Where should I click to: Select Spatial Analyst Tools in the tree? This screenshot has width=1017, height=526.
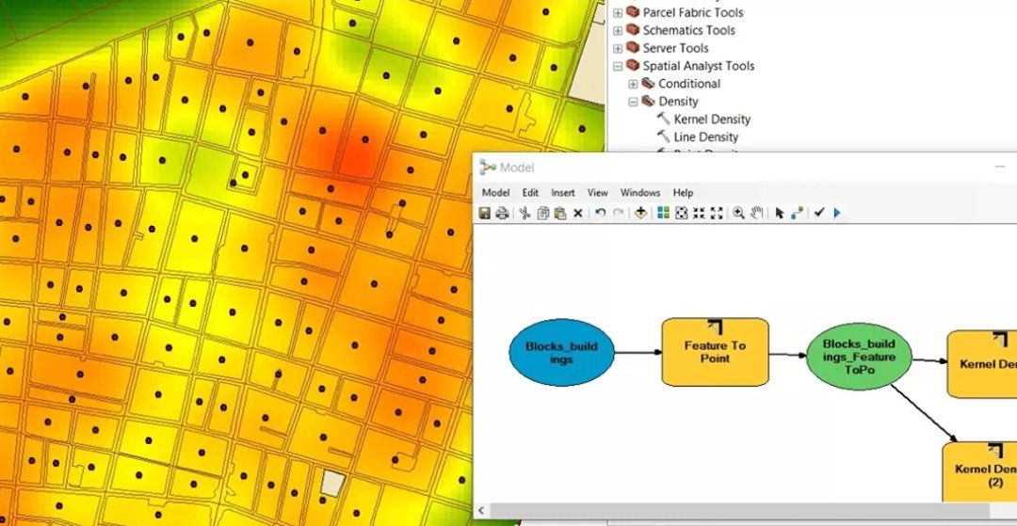699,66
